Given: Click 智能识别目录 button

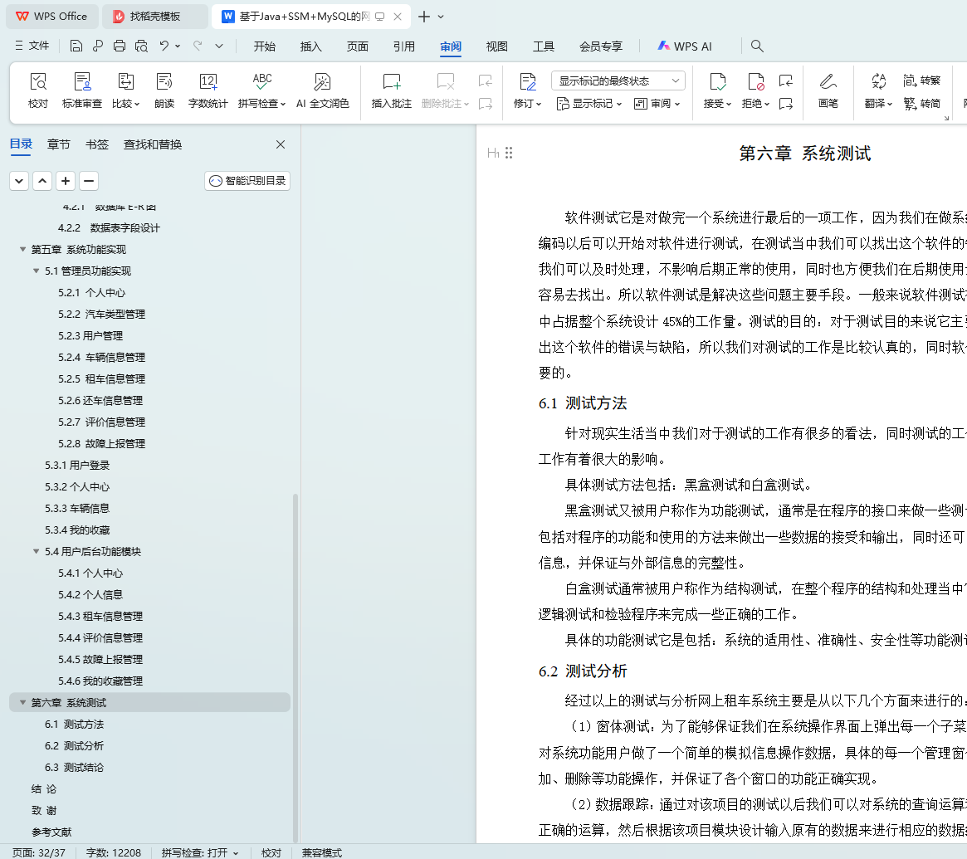Looking at the screenshot, I should (x=247, y=181).
